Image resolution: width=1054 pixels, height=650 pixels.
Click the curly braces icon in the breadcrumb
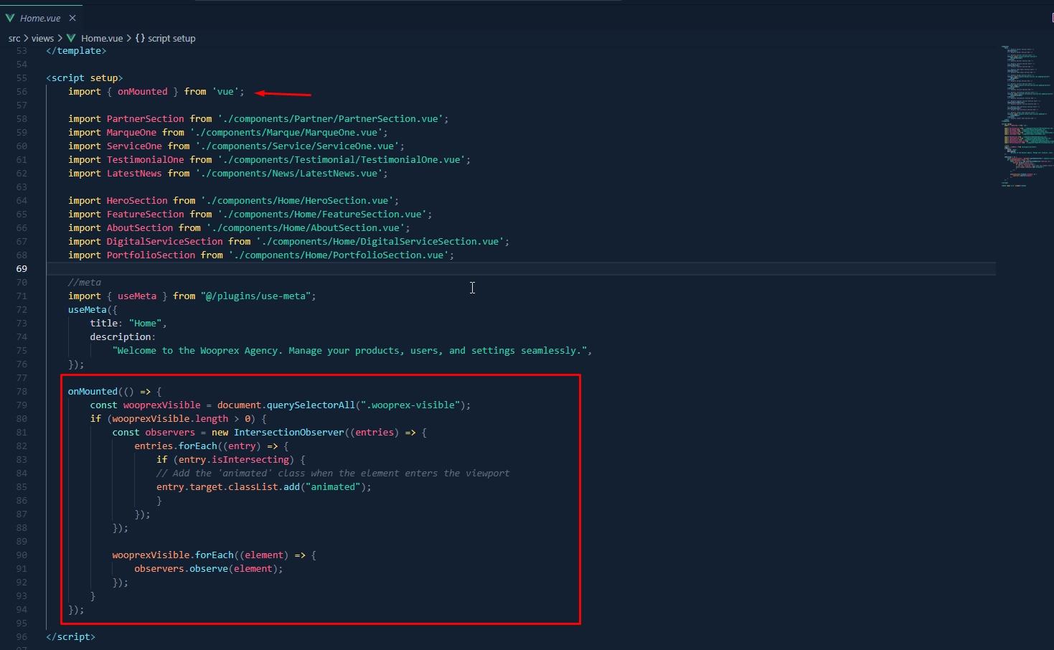point(140,38)
